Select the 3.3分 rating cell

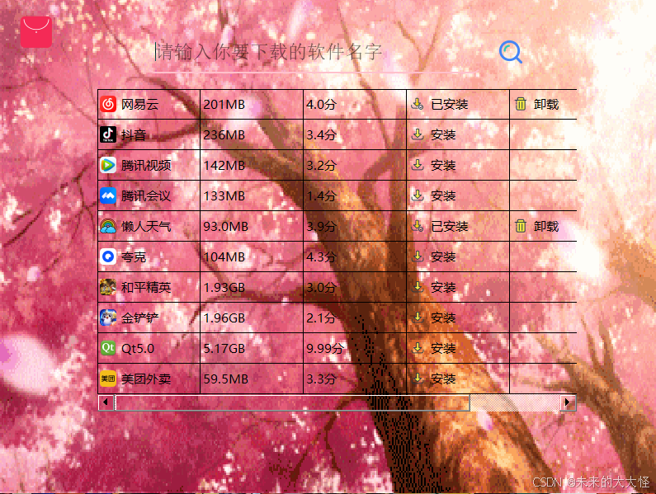tap(355, 379)
